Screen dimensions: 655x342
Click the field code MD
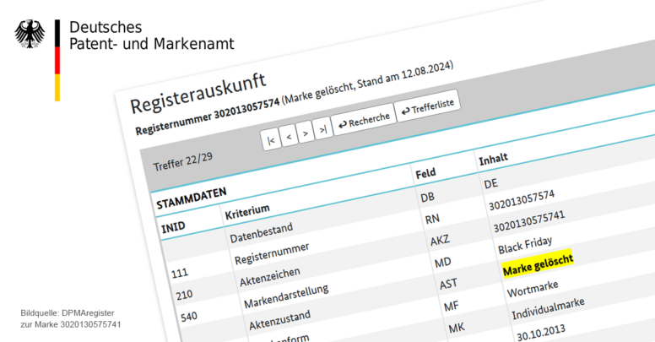click(x=443, y=263)
